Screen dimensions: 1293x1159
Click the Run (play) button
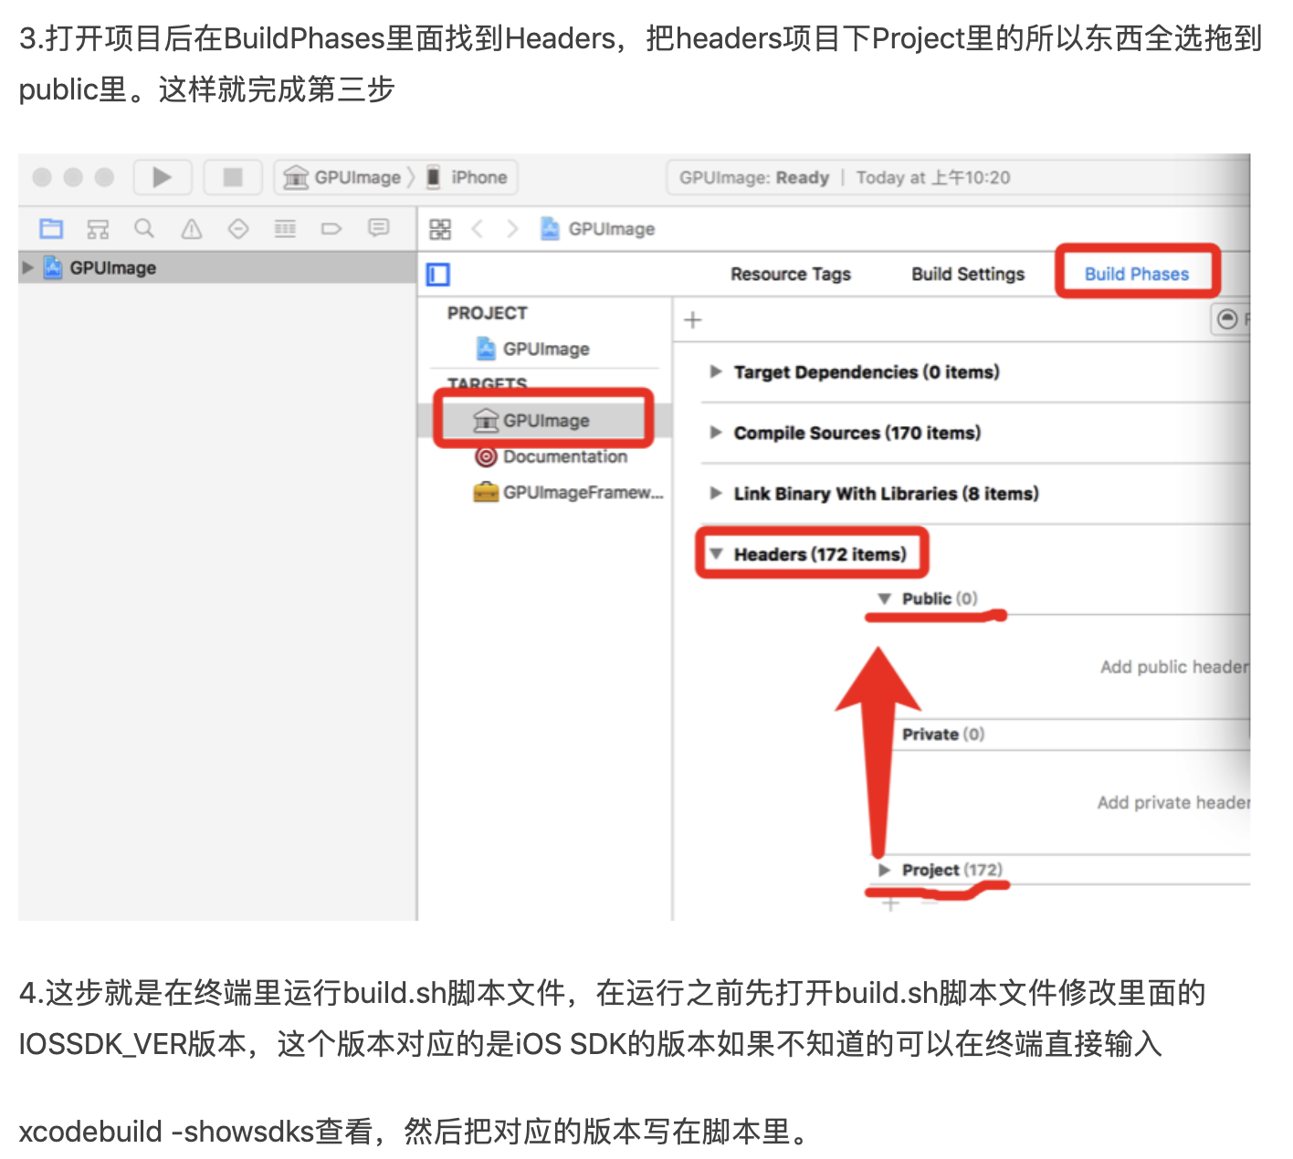162,177
